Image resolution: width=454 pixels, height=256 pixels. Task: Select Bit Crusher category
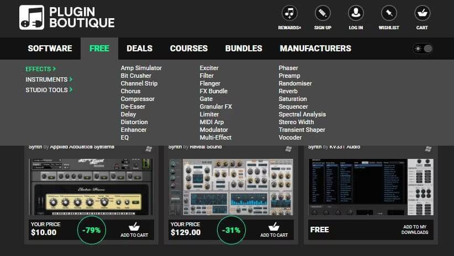[136, 76]
